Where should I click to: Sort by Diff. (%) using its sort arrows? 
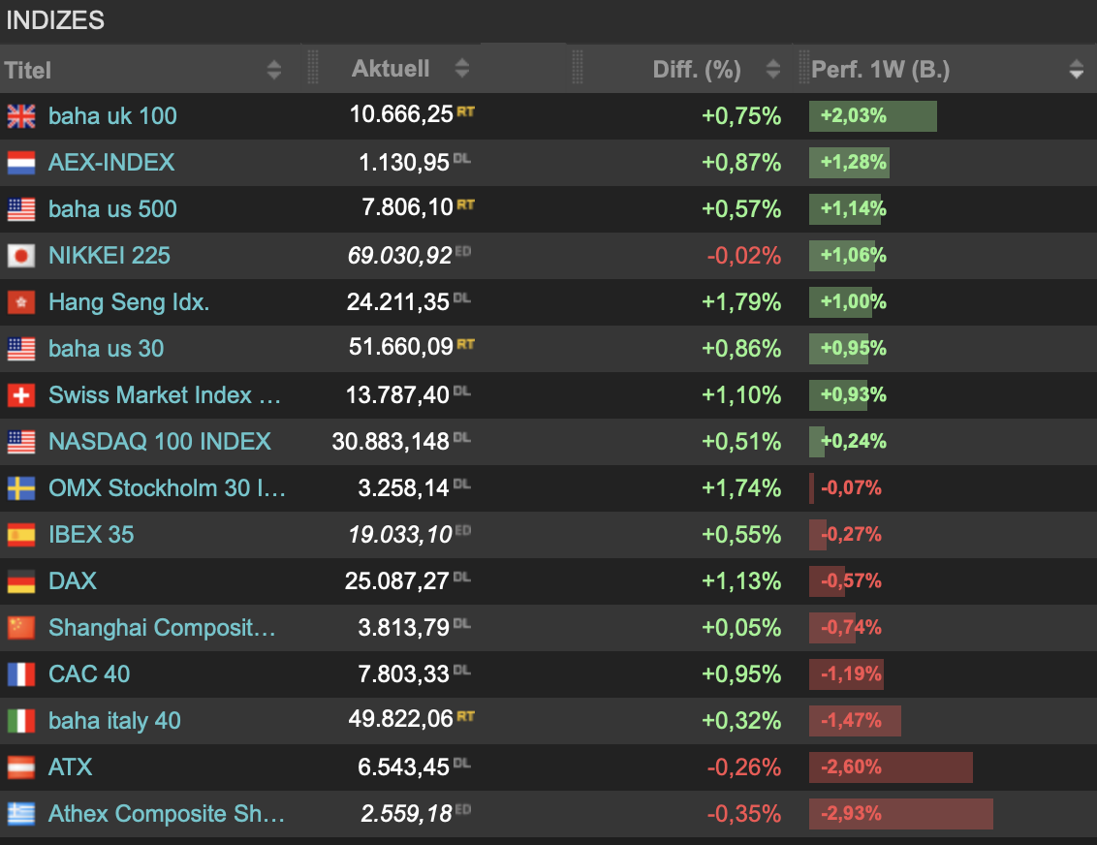pyautogui.click(x=773, y=69)
